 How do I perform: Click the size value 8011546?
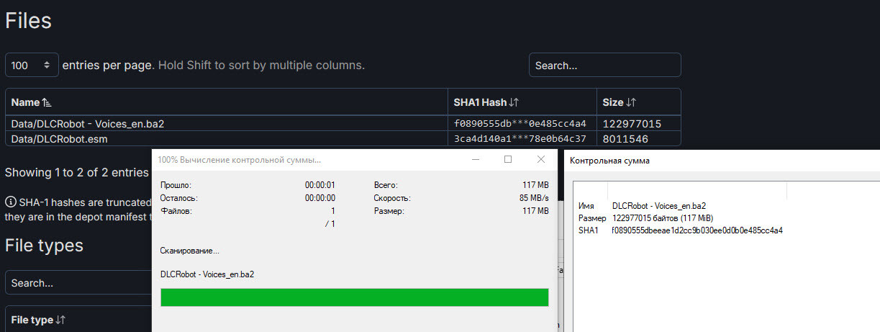(x=627, y=139)
